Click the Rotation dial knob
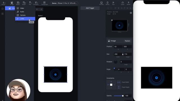 116,62
